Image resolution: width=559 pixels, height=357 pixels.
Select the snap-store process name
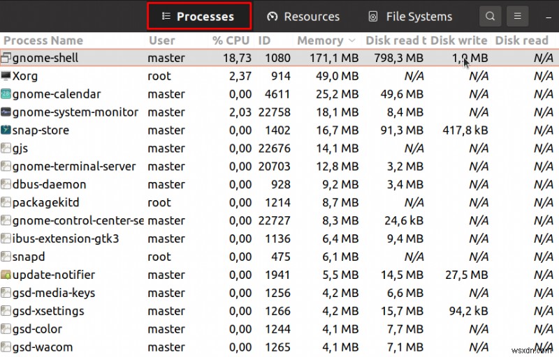41,130
